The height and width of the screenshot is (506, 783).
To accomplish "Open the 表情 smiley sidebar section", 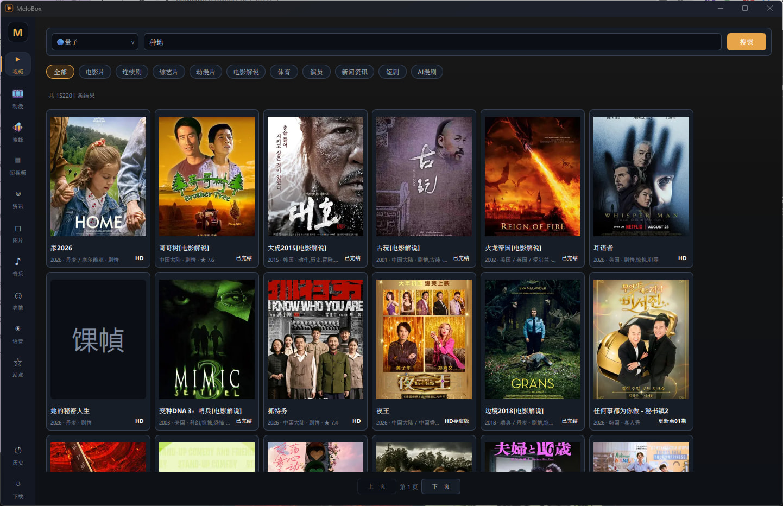I will coord(18,301).
